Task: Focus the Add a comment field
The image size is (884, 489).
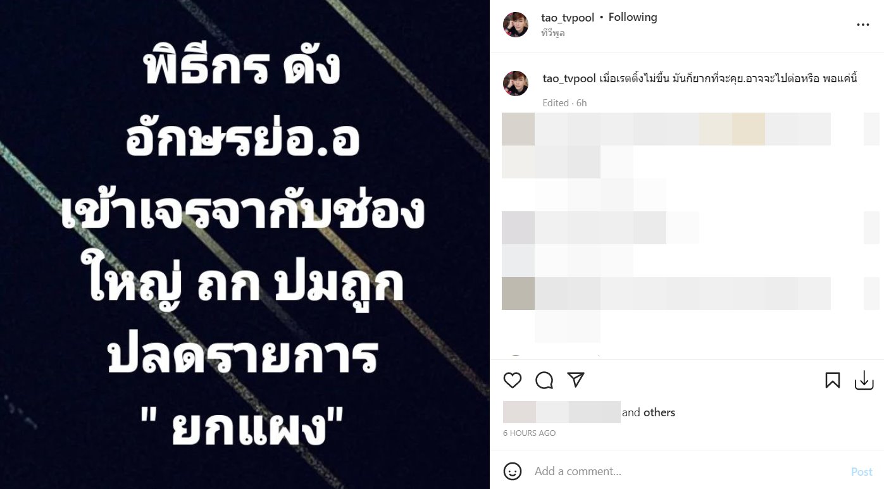Action: [687, 471]
